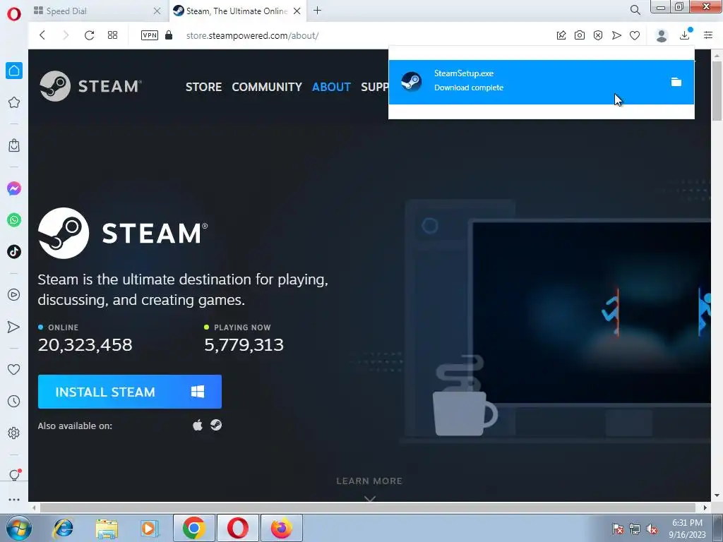Choose the Apple macOS download icon
The height and width of the screenshot is (542, 723).
coord(198,425)
